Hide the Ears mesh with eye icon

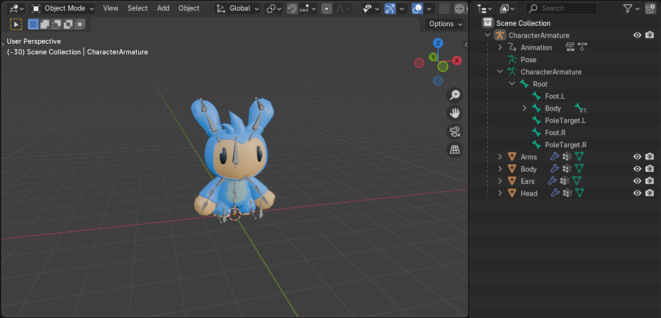(x=637, y=181)
